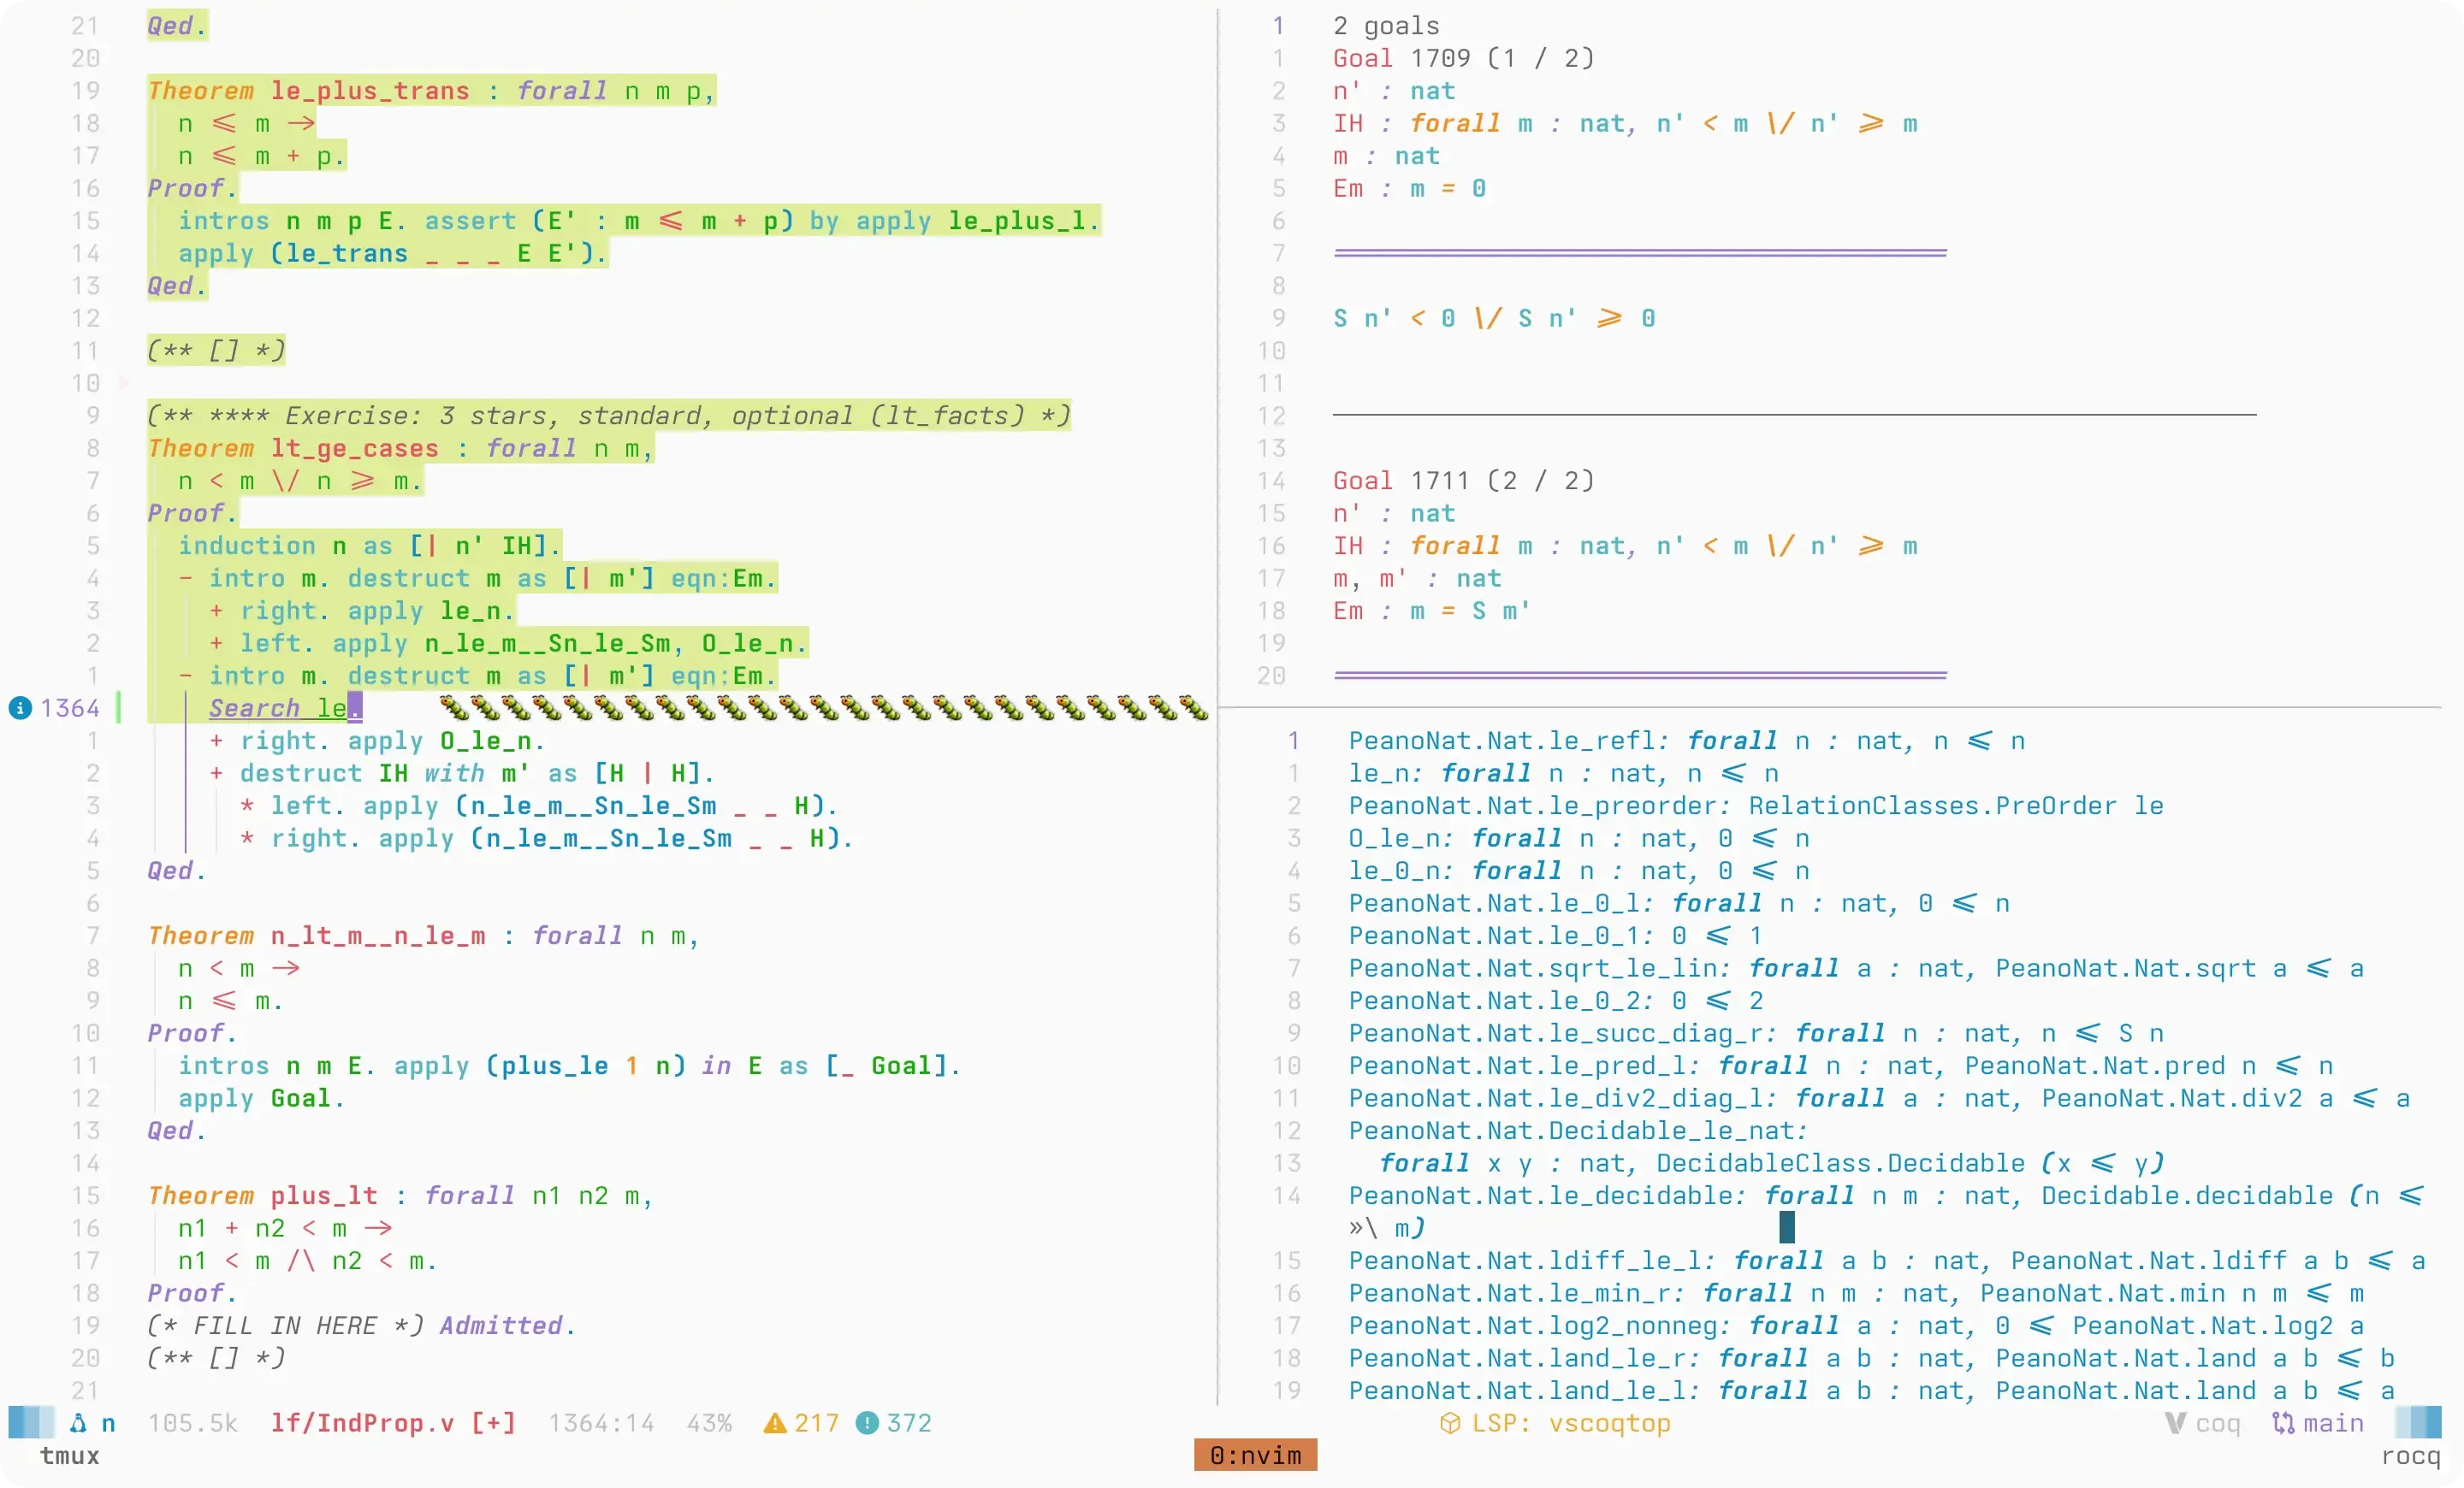
Task: Click the git branch icon beside main
Action: [2283, 1423]
